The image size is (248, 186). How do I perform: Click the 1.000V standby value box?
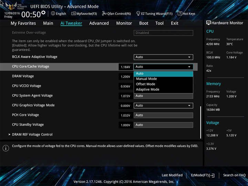126,125
